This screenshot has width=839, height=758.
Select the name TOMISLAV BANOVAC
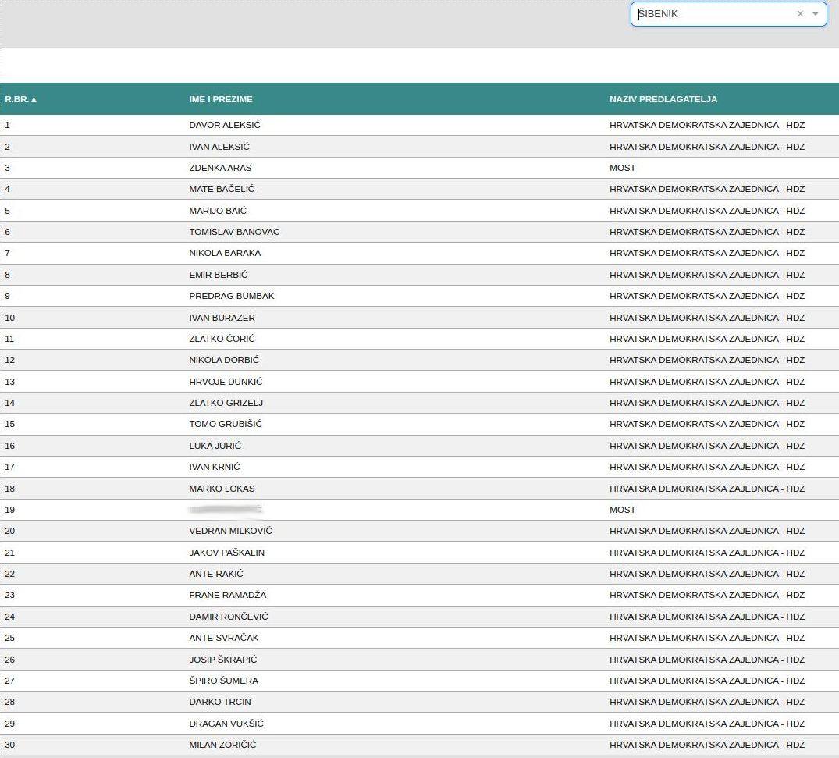pyautogui.click(x=234, y=232)
